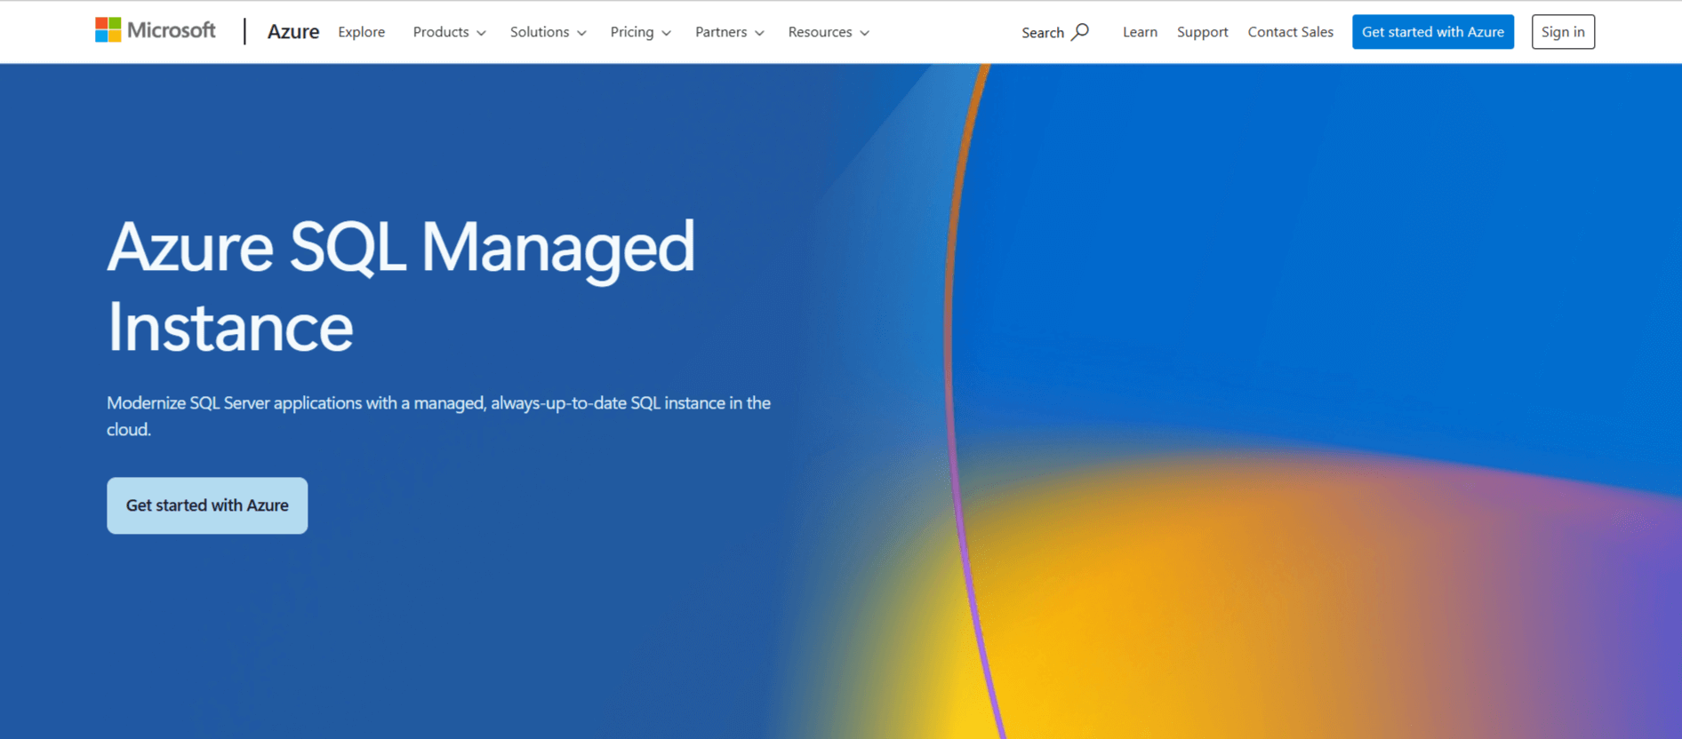Open the Support link

pyautogui.click(x=1202, y=32)
